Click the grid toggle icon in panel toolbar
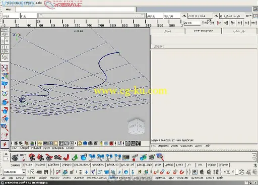Screen dimensions: 258x185 click(x=40, y=143)
